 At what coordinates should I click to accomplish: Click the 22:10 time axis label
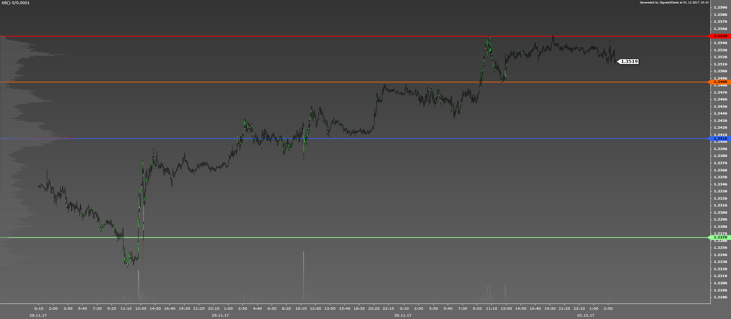pyautogui.click(x=388, y=308)
